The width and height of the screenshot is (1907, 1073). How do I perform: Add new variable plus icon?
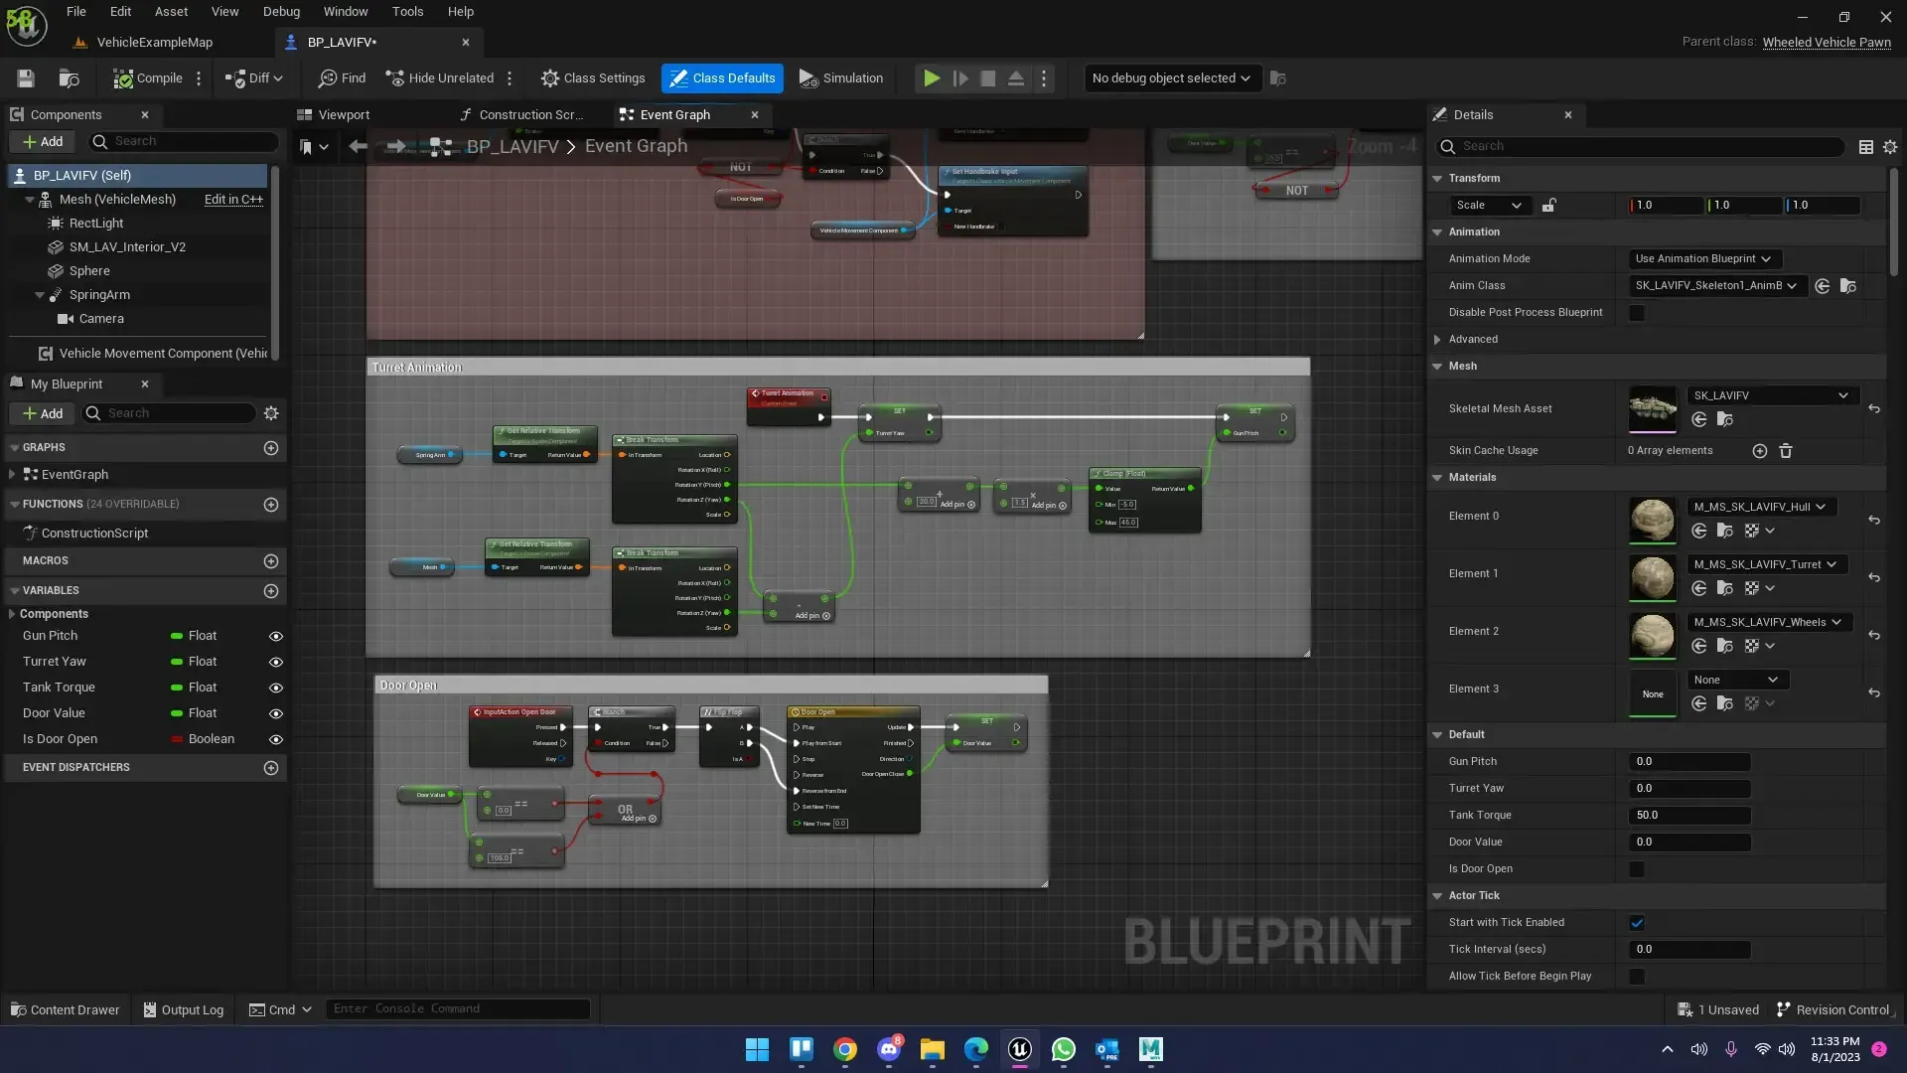(x=270, y=591)
